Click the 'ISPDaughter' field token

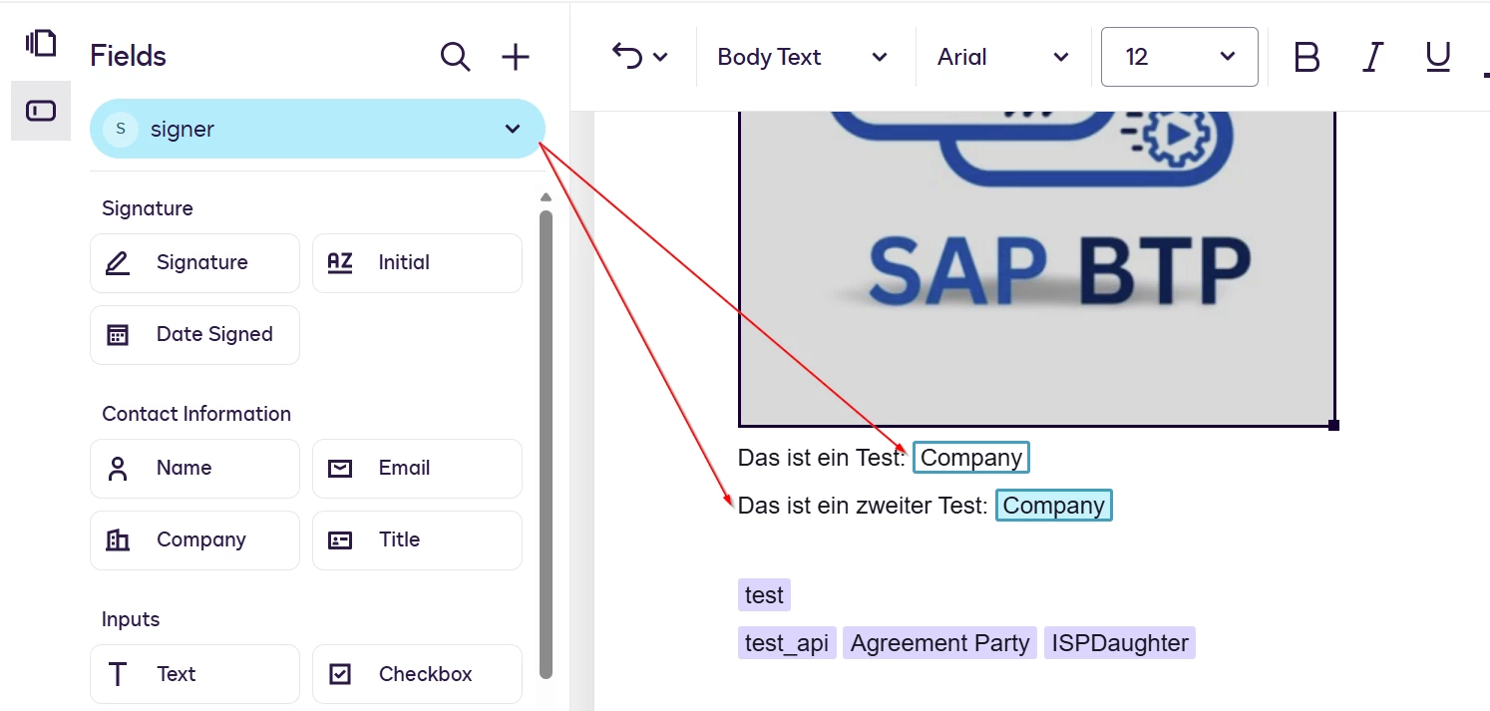1119,643
